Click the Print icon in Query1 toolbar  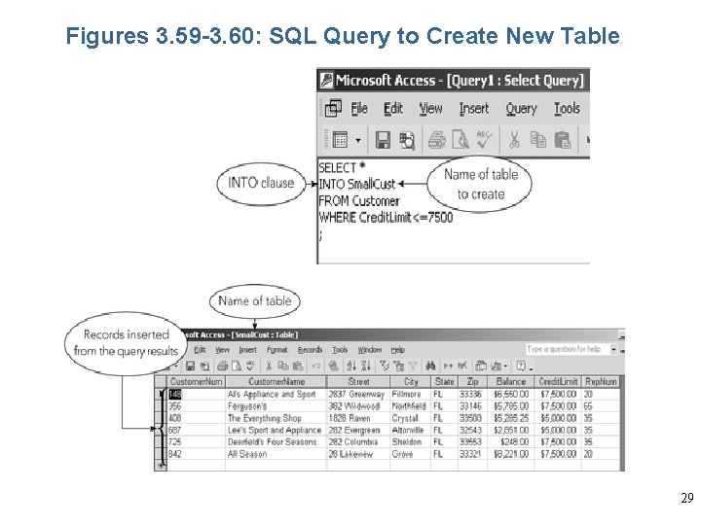(437, 140)
